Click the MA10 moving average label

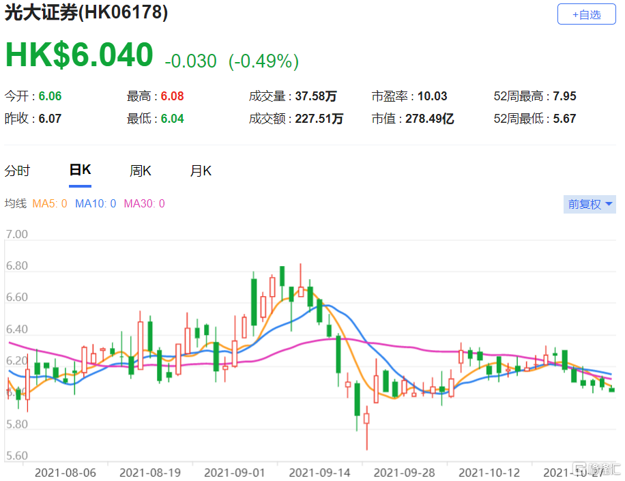coord(96,203)
